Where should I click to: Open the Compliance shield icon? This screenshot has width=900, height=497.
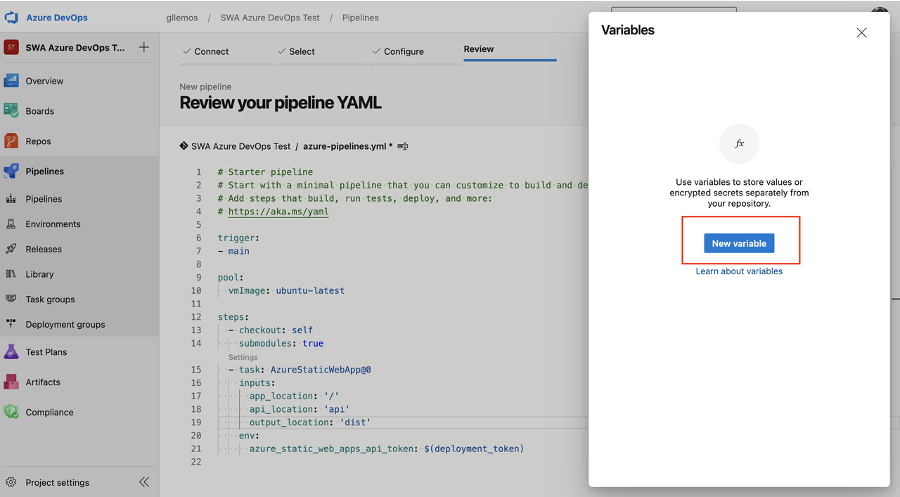click(11, 413)
